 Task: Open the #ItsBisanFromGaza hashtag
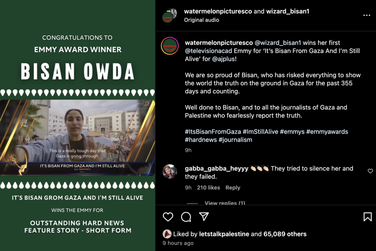click(x=213, y=132)
